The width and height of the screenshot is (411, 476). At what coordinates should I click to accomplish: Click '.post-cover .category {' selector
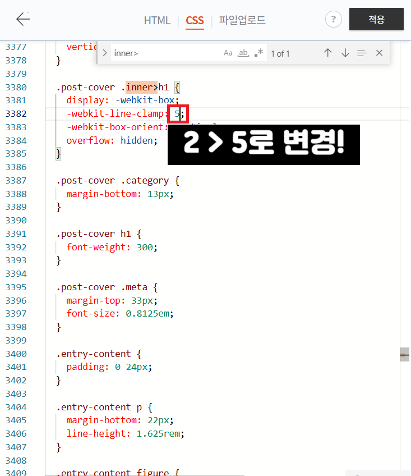click(x=118, y=181)
